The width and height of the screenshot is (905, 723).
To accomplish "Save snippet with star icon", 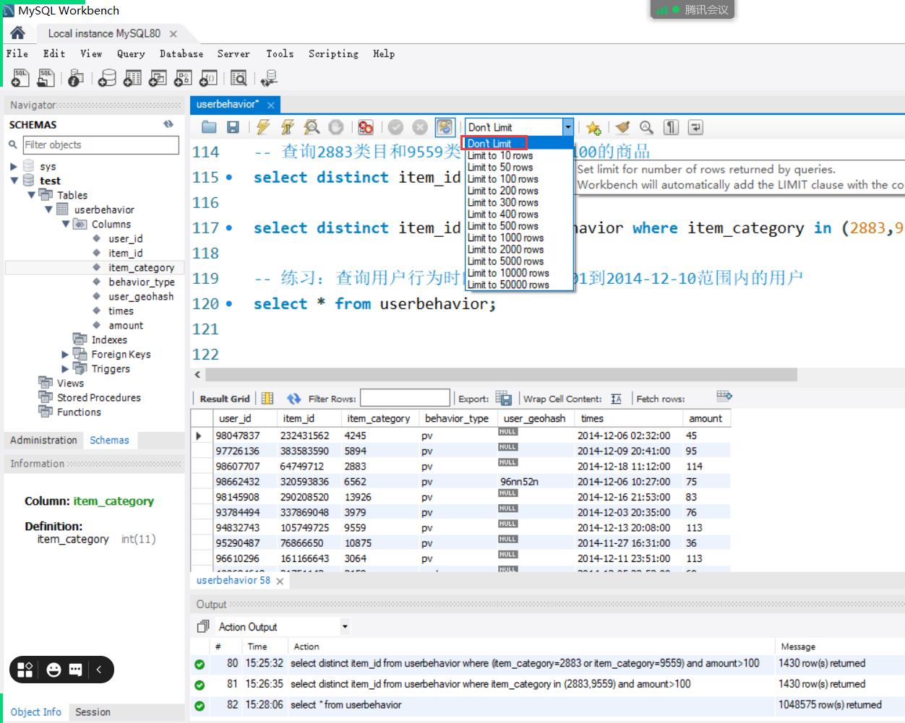I will [593, 128].
